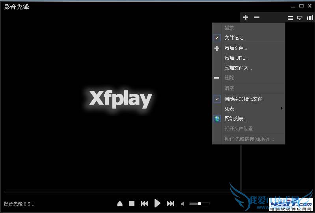Click the Xfplay logo in video area
This screenshot has height=213, width=315.
pos(120,99)
